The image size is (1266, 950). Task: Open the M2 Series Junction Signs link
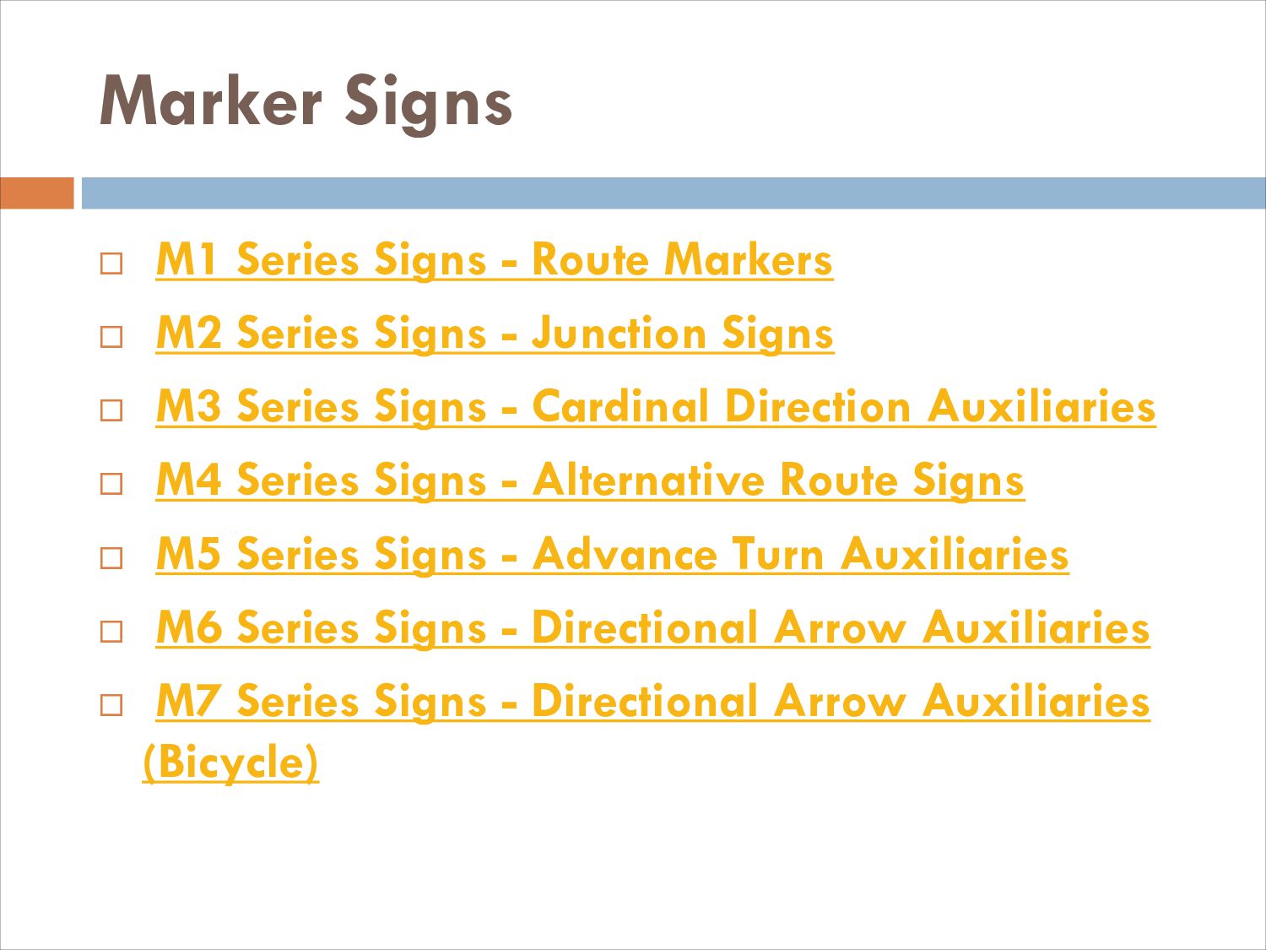click(x=495, y=333)
